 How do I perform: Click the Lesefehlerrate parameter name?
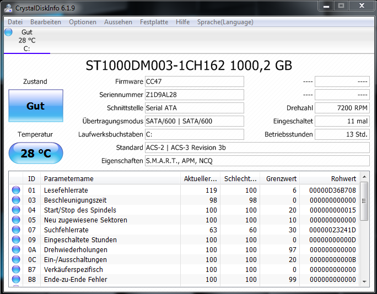click(66, 190)
